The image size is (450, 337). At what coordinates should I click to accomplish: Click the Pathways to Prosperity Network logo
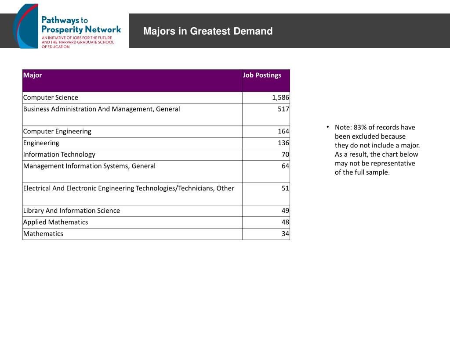point(67,26)
